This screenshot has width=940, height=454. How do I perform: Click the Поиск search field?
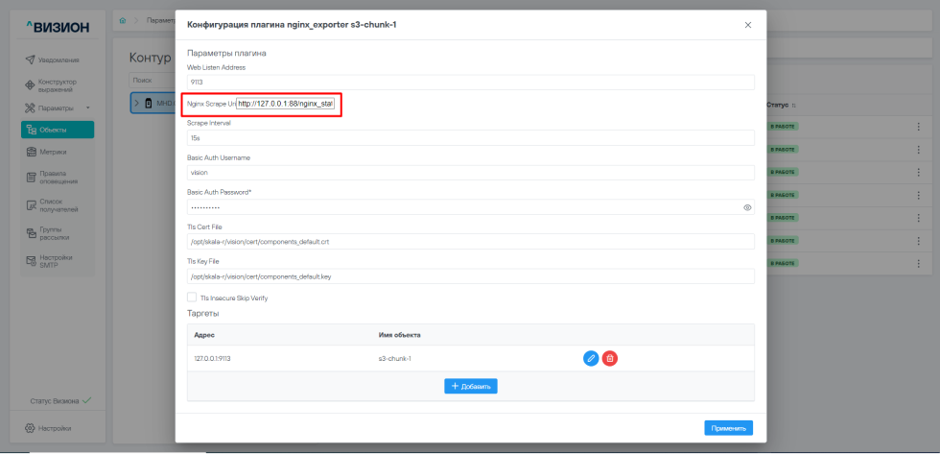point(151,80)
